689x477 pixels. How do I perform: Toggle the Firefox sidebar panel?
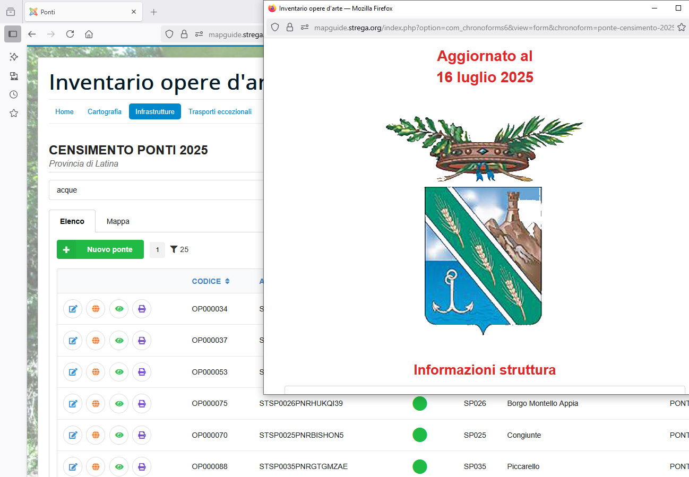pos(13,34)
